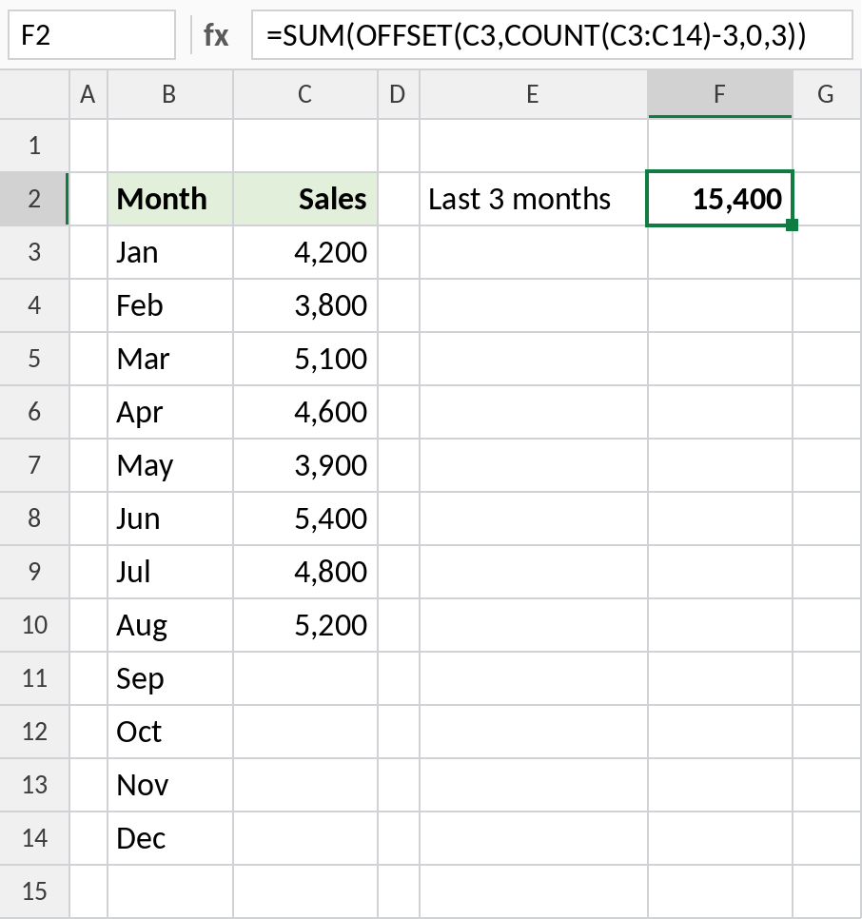Screen dimensions: 862x919
Task: Select the Oct cell
Action: [x=170, y=732]
